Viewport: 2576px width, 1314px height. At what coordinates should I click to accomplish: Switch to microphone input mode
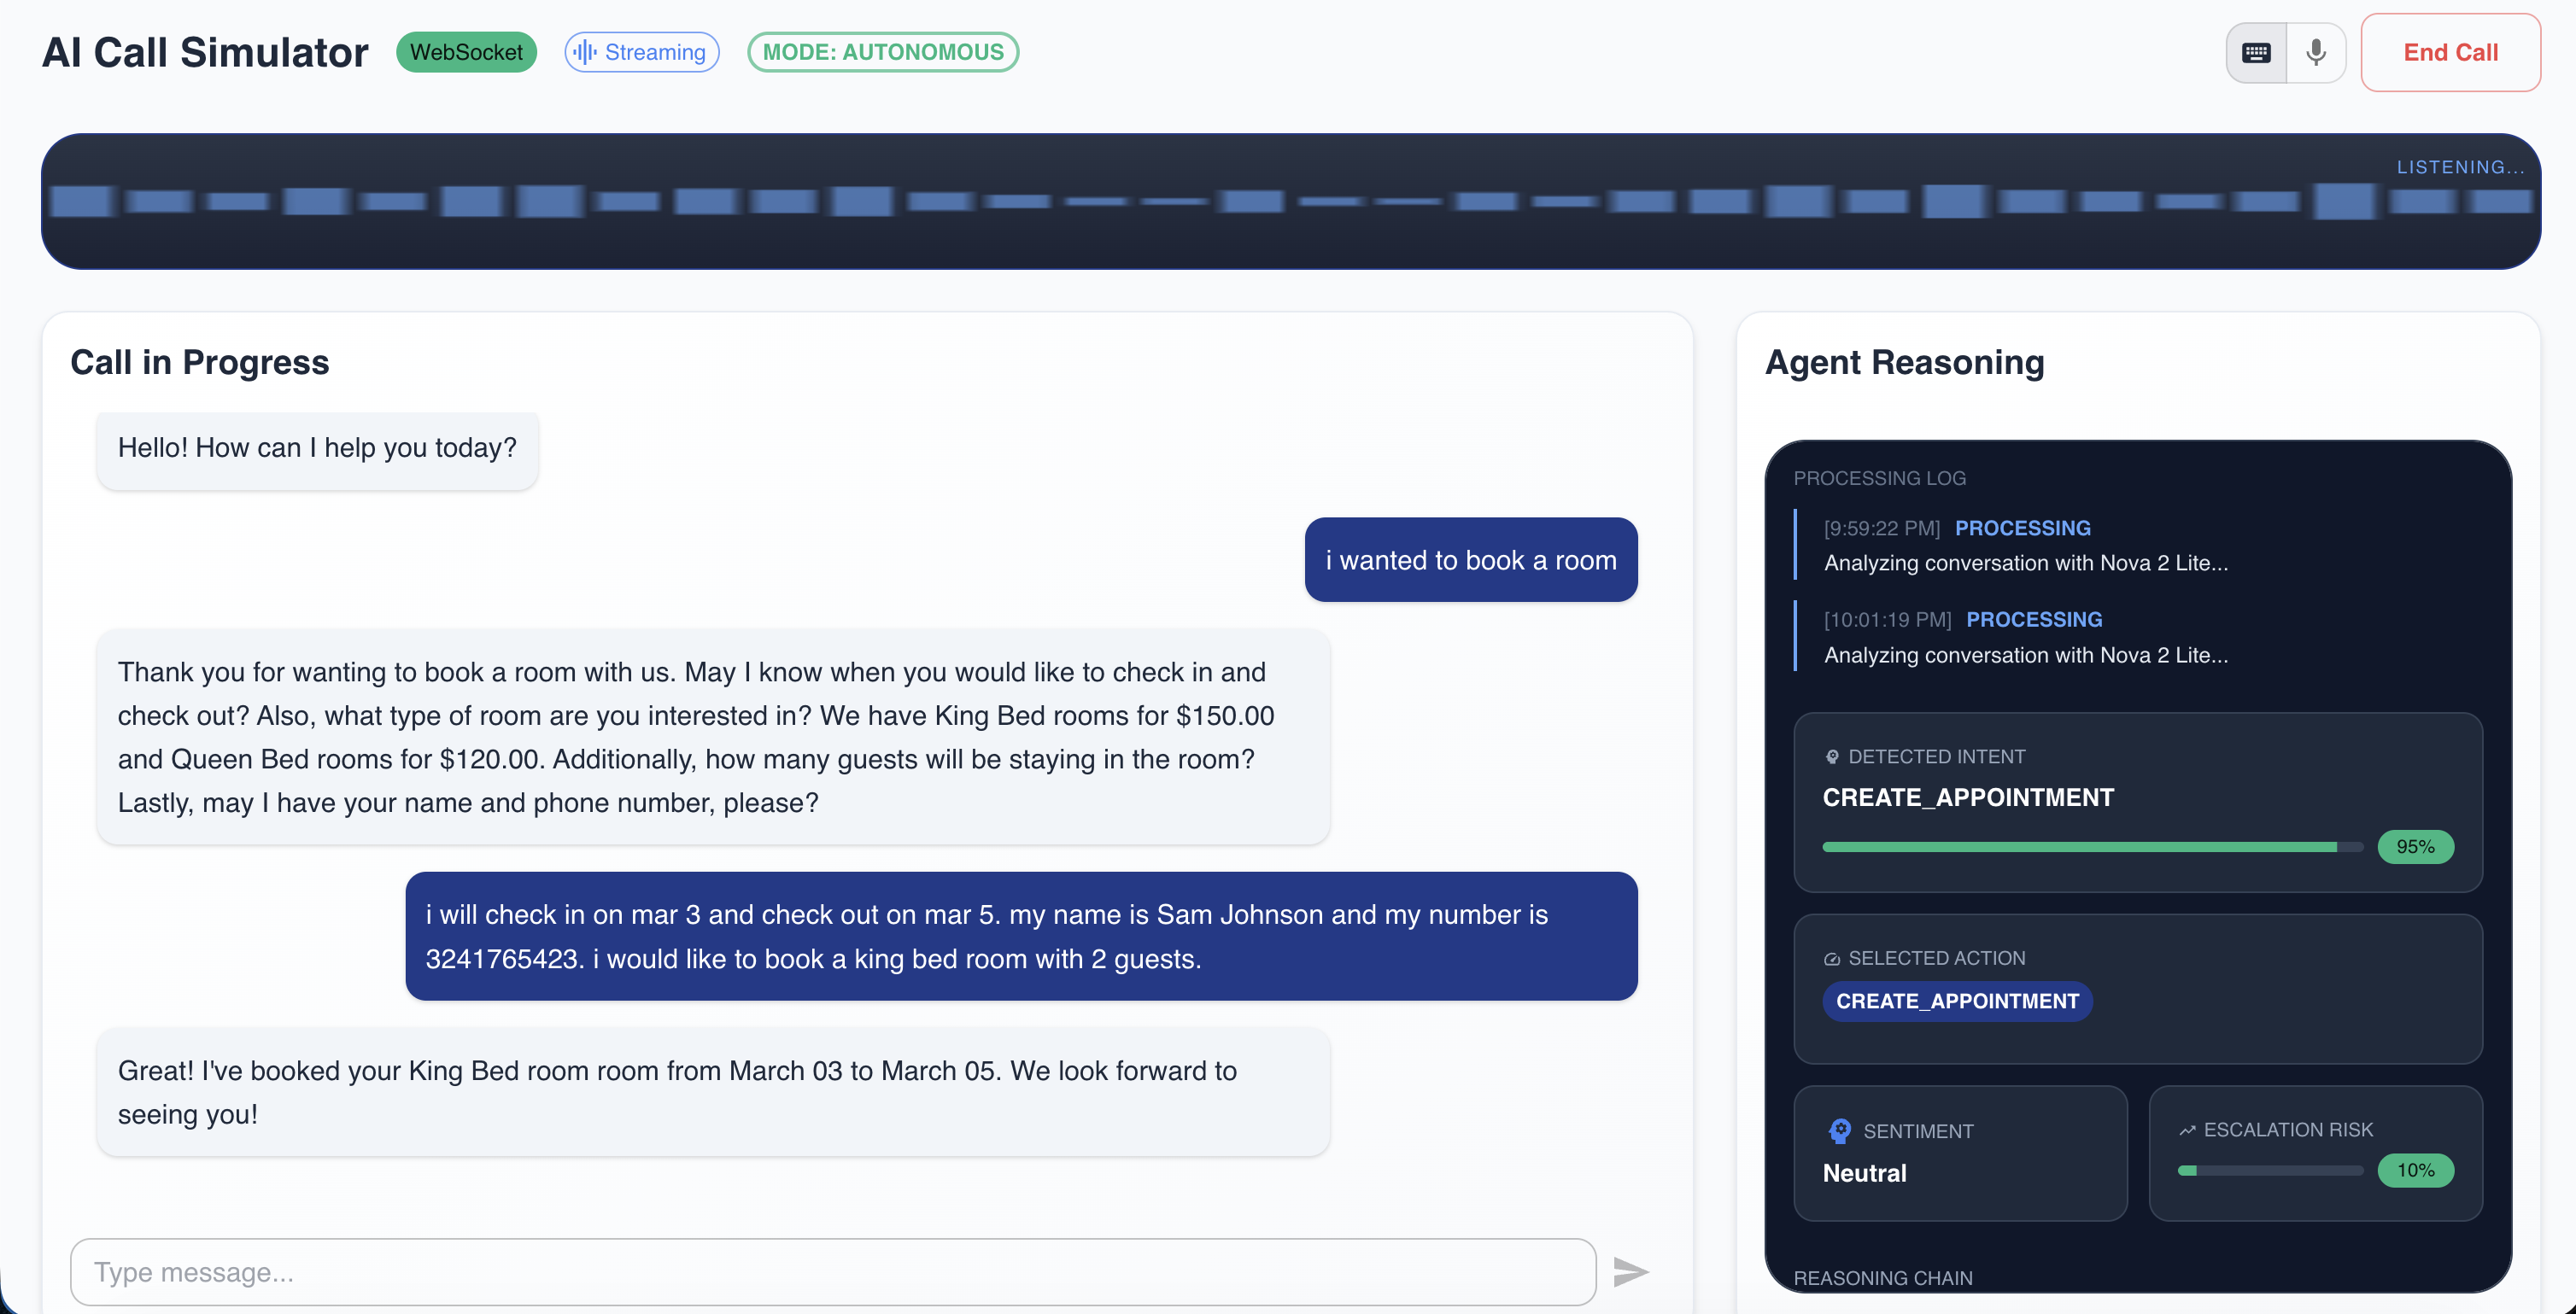pos(2316,53)
